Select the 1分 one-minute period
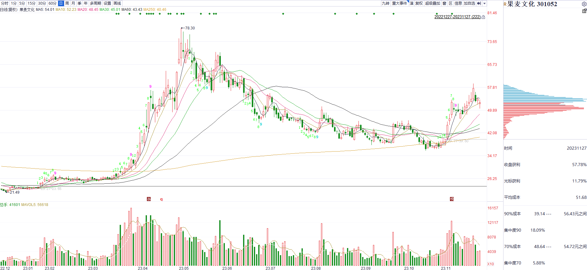 [x=14, y=3]
